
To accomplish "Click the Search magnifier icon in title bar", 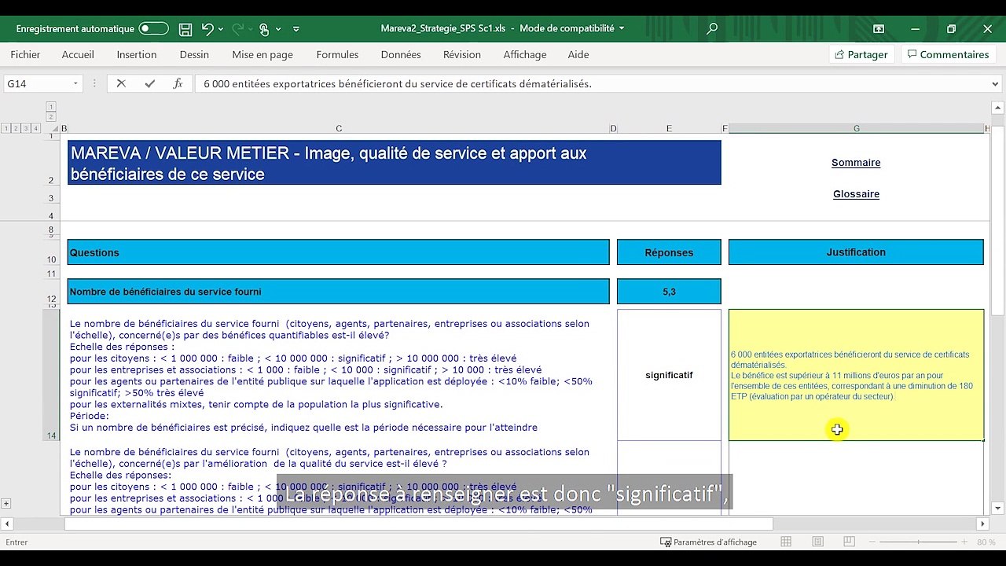I will coord(712,29).
